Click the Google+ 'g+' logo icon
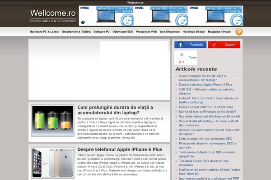Image resolution: width=271 pixels, height=180 pixels. pos(214,45)
